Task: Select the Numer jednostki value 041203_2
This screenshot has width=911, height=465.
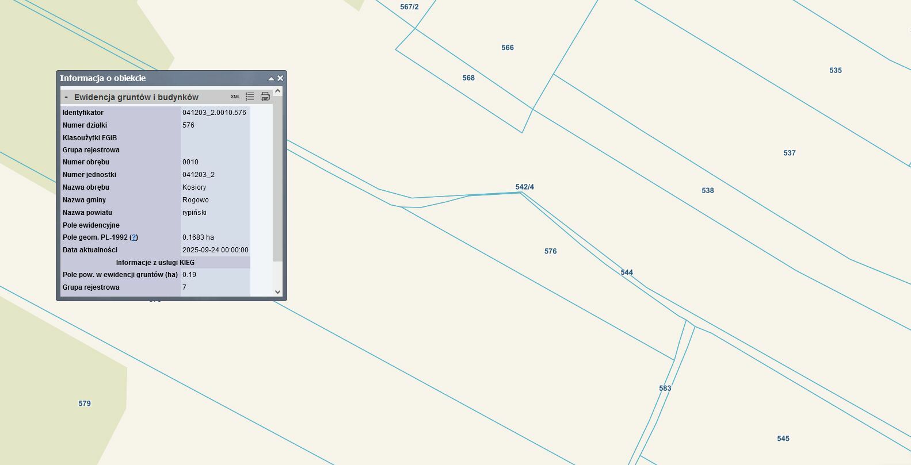Action: point(199,175)
